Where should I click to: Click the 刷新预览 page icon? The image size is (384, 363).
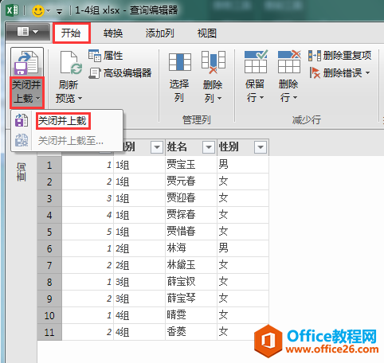[70, 63]
